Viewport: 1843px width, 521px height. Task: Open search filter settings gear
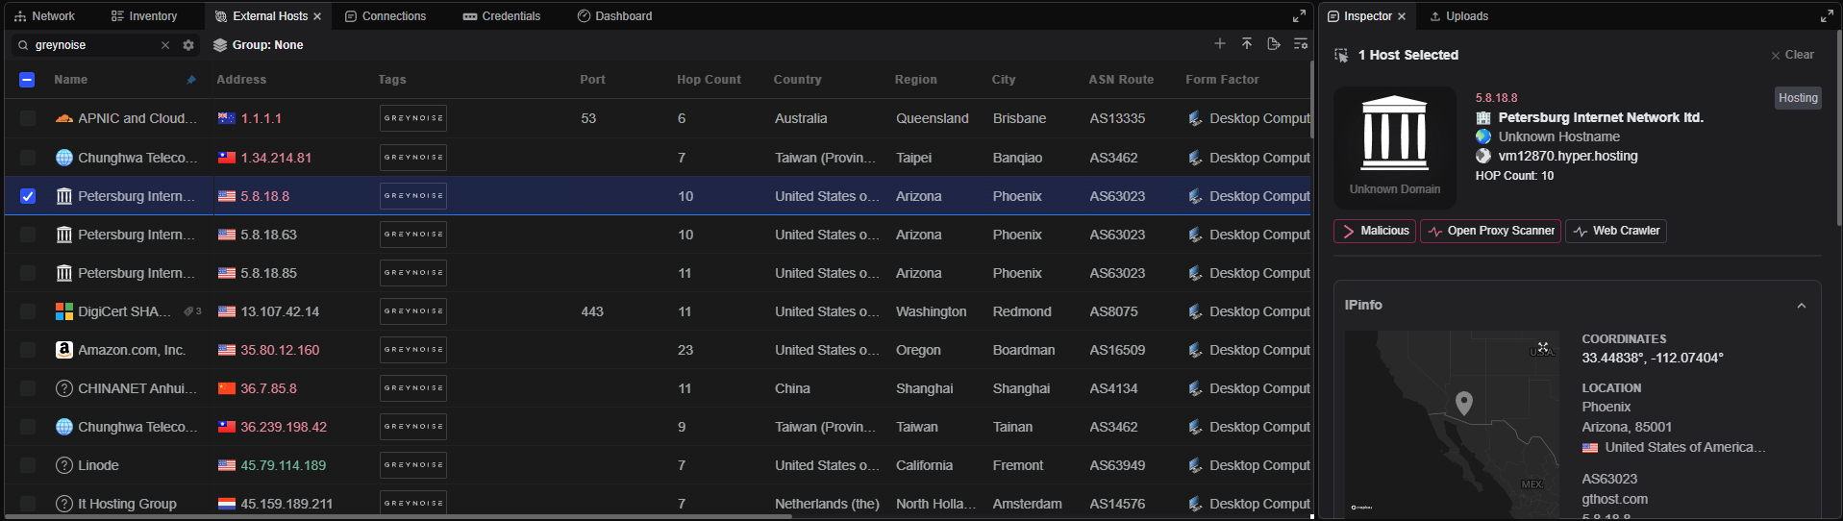tap(188, 45)
